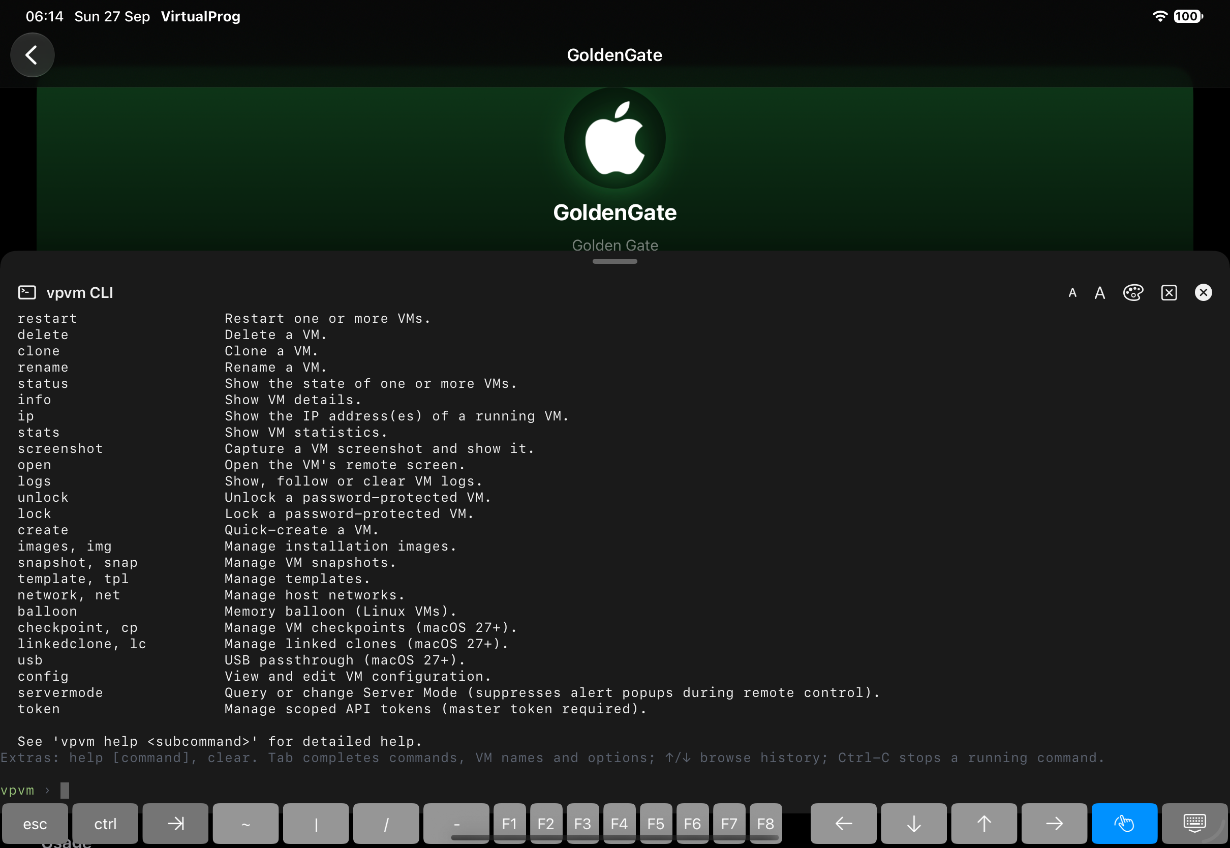Screen dimensions: 1230x848
Task: Tap the tilde key
Action: (245, 824)
